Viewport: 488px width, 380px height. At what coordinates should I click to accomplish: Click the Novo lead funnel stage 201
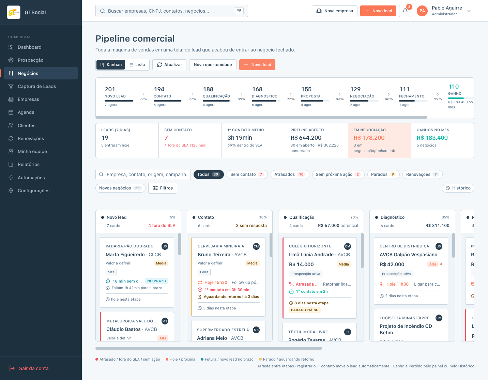119,97
